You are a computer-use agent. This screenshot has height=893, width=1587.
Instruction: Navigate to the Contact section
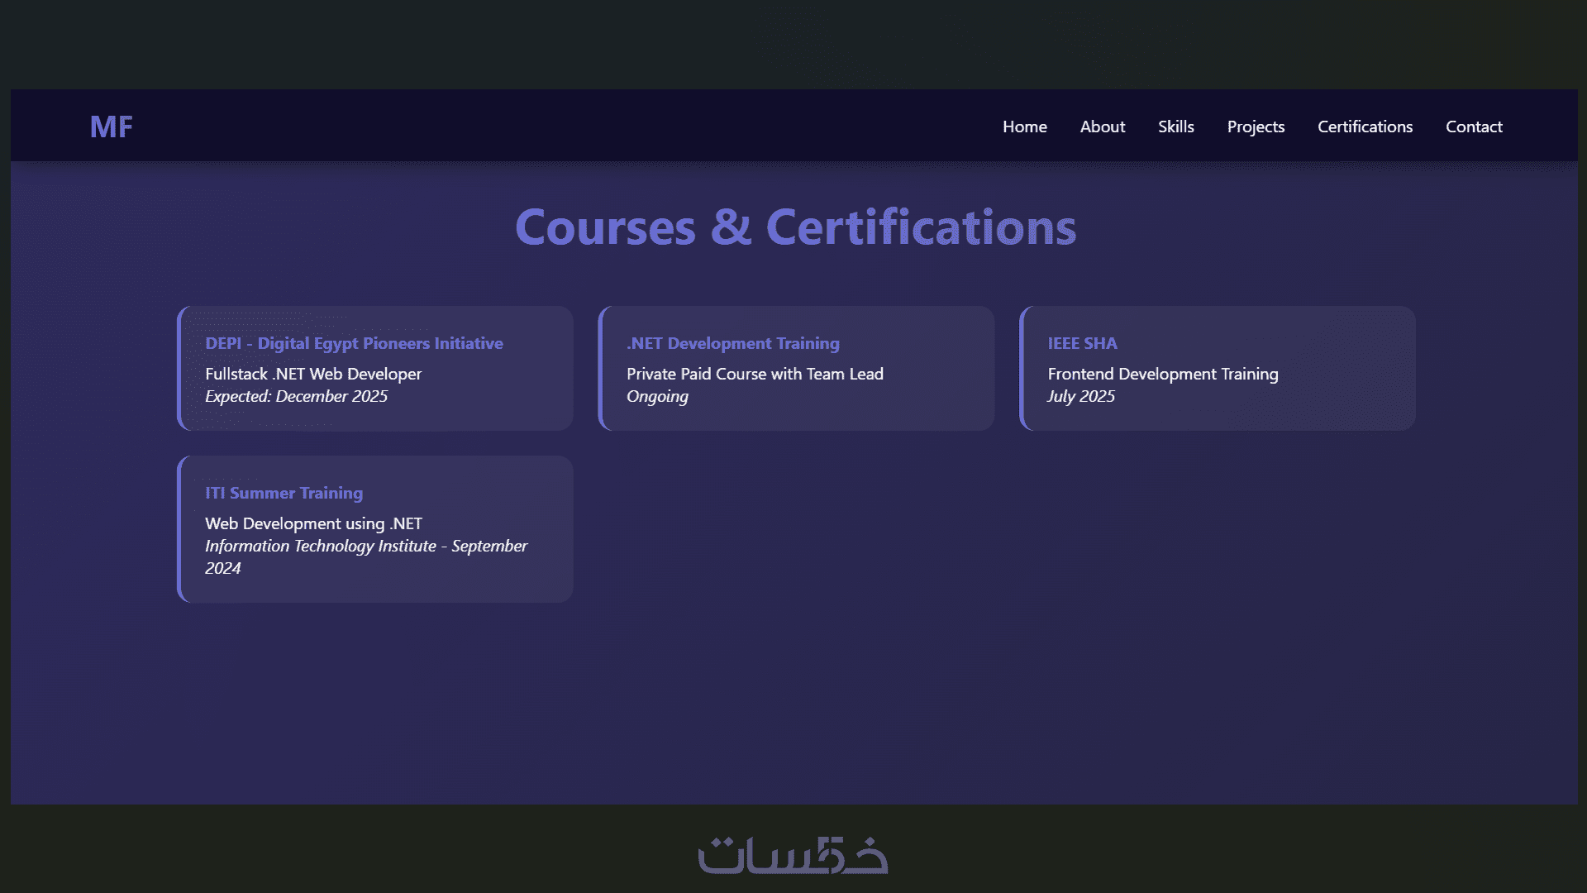(x=1473, y=127)
